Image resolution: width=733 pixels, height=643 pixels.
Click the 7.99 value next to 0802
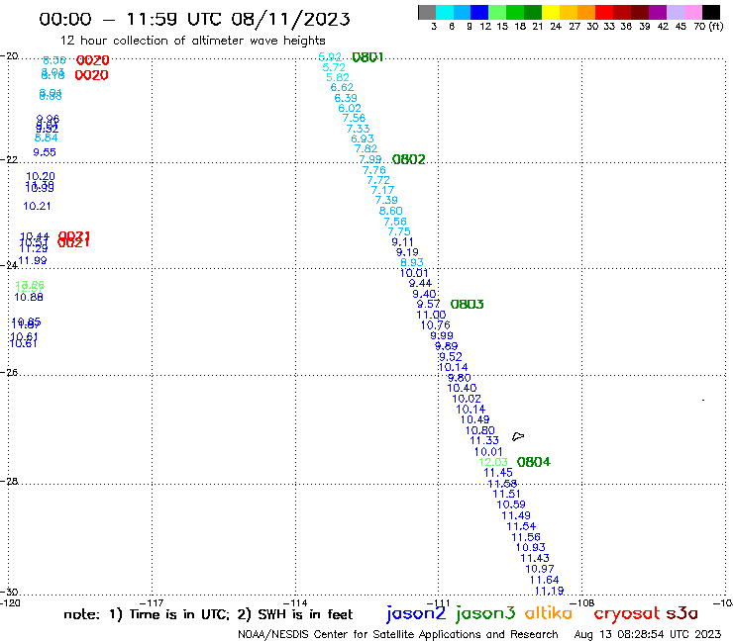pyautogui.click(x=370, y=159)
